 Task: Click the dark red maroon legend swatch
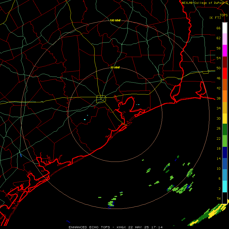(225, 62)
